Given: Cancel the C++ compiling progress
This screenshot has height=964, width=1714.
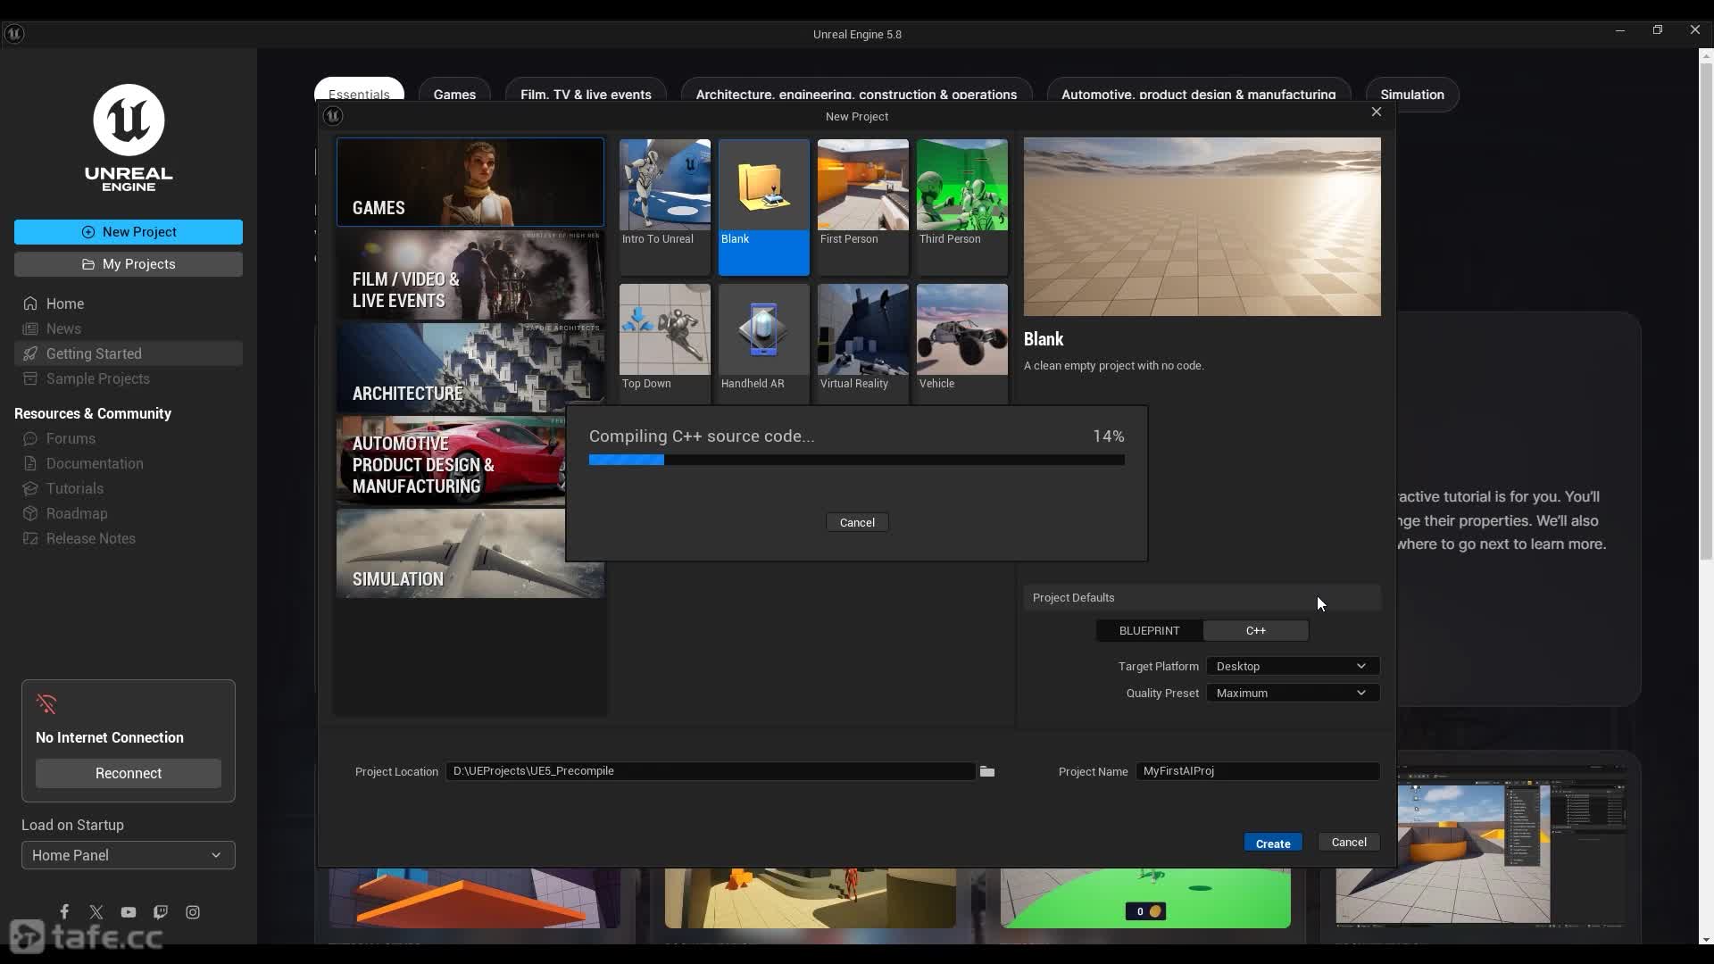Looking at the screenshot, I should [x=857, y=523].
